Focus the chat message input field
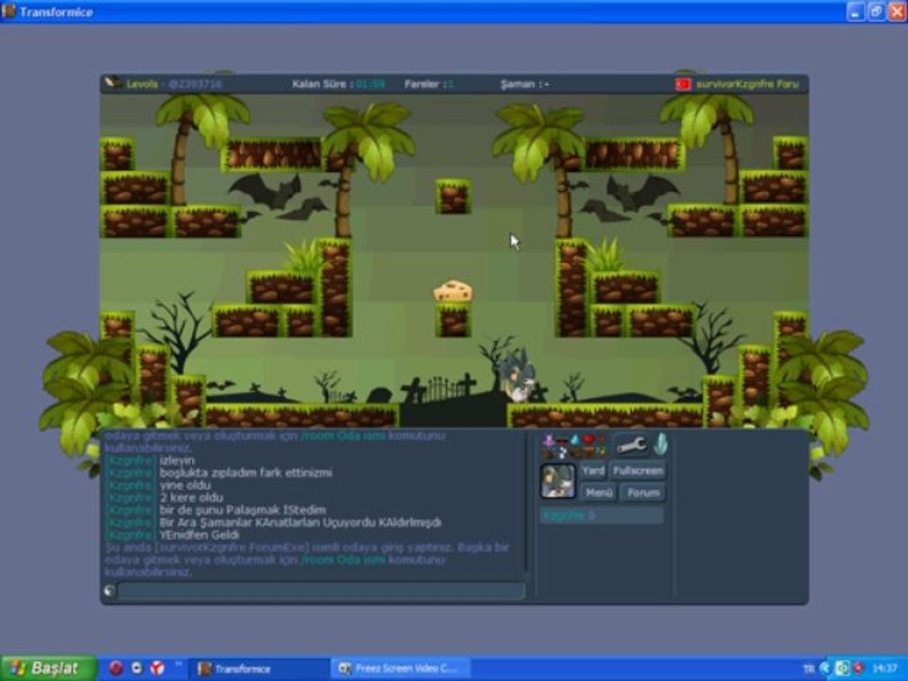908x681 pixels. (x=322, y=590)
